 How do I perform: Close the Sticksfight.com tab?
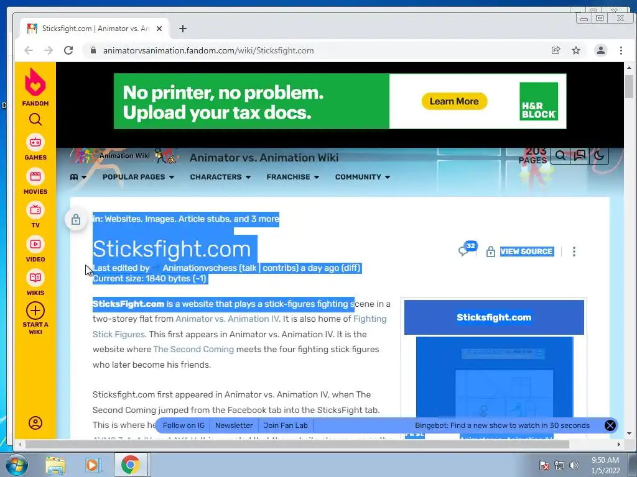click(159, 29)
